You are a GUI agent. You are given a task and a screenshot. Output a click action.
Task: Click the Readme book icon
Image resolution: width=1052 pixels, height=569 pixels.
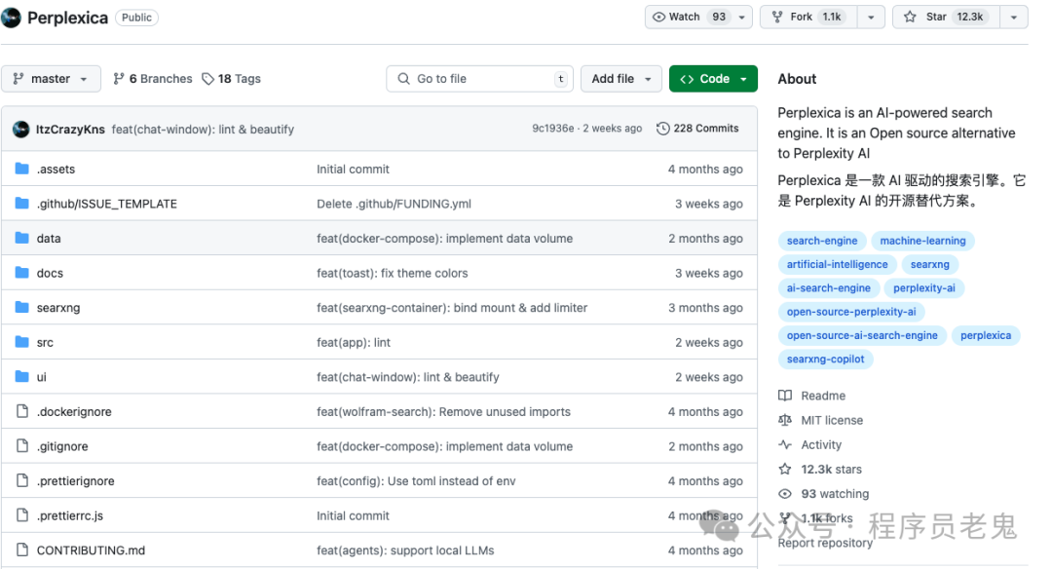785,396
